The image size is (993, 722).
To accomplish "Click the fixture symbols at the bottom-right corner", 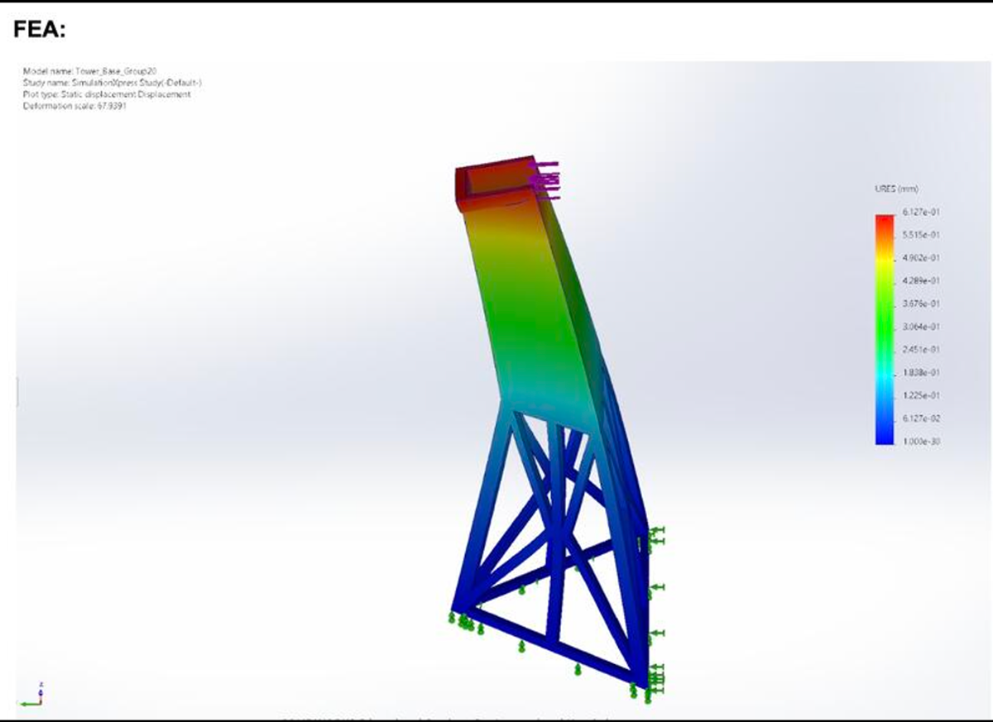I will [651, 681].
